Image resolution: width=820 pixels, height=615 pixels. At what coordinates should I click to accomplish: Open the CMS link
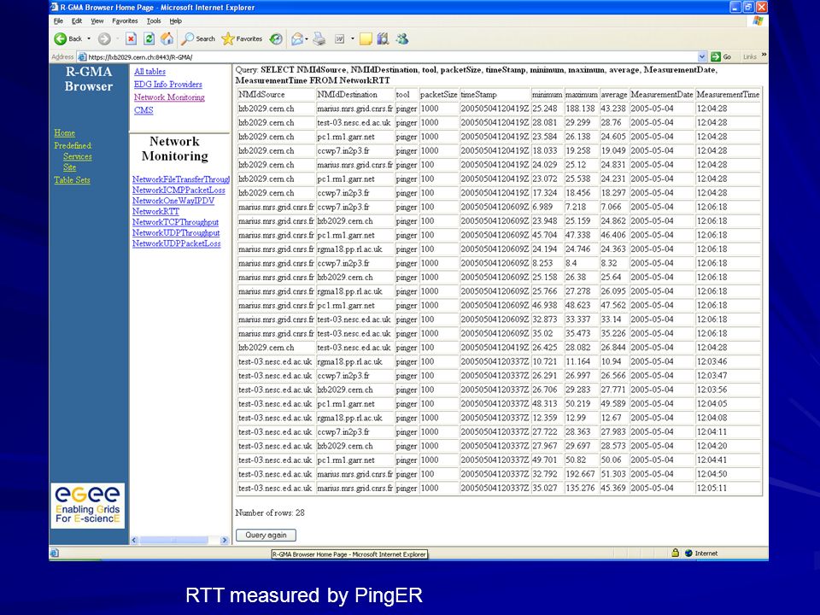tap(143, 110)
